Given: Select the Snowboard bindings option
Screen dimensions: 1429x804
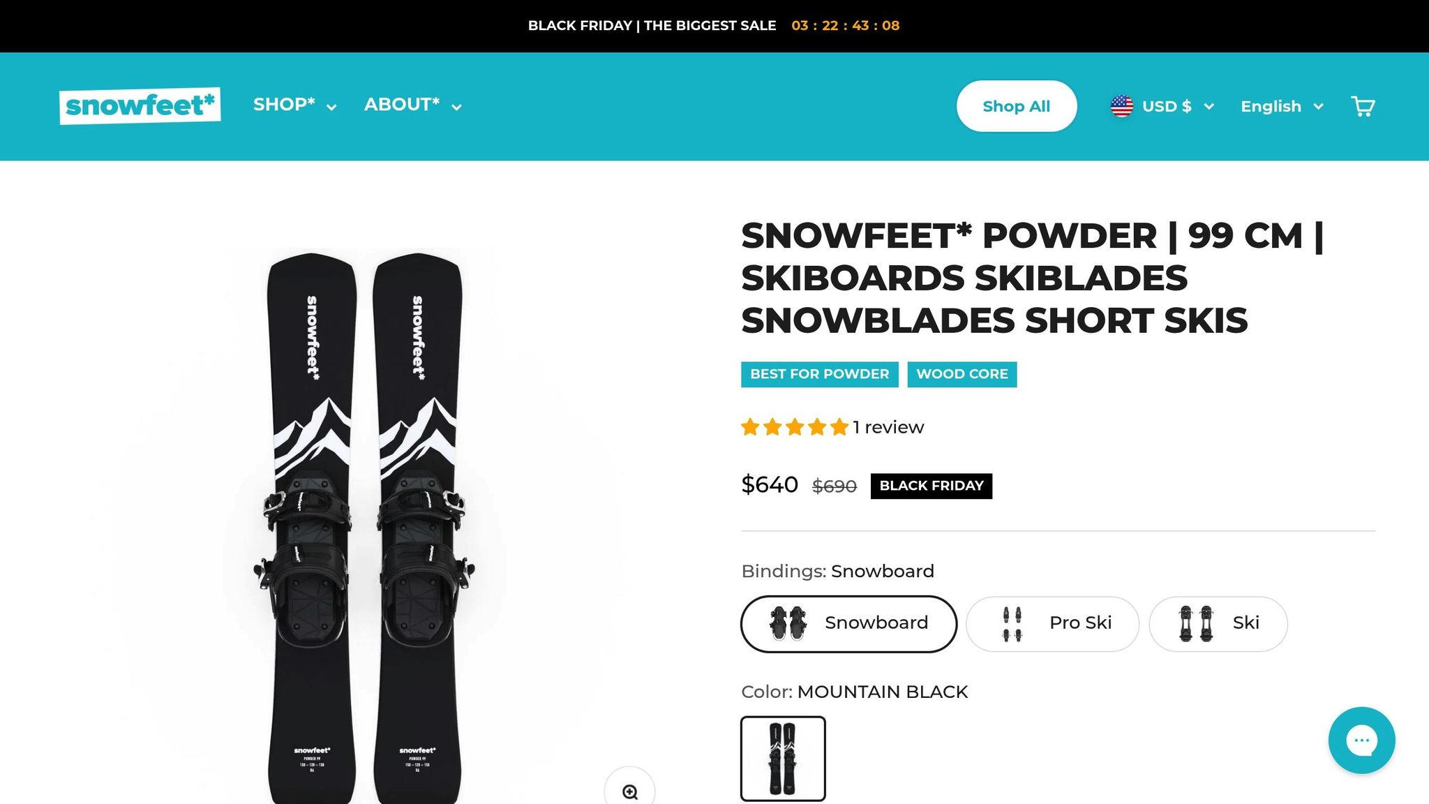Looking at the screenshot, I should tap(848, 623).
